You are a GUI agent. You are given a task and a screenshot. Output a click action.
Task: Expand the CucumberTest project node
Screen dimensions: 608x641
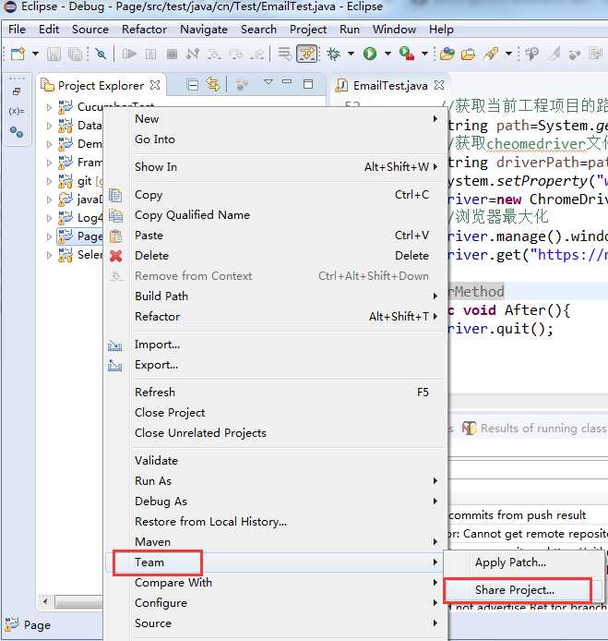click(49, 107)
